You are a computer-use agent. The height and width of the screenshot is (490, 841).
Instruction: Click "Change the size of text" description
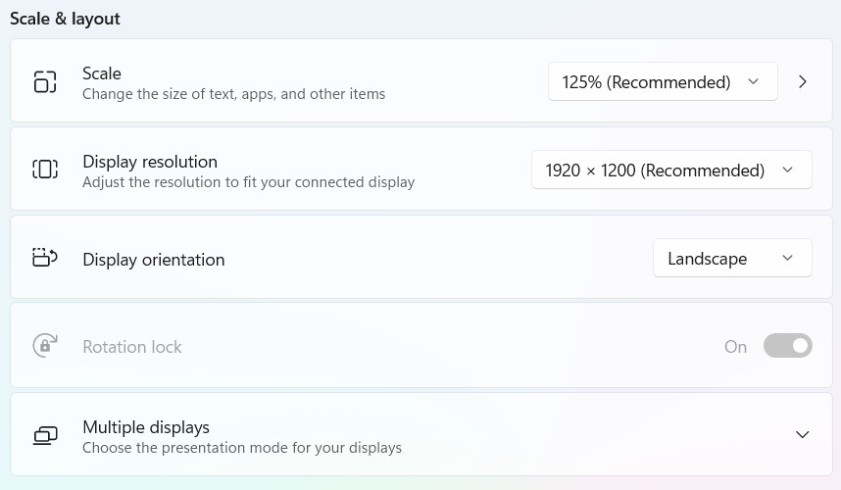[x=234, y=94]
